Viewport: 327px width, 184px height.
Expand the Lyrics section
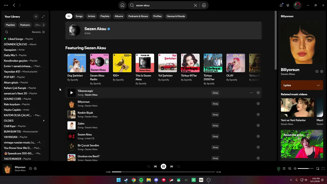[302, 85]
